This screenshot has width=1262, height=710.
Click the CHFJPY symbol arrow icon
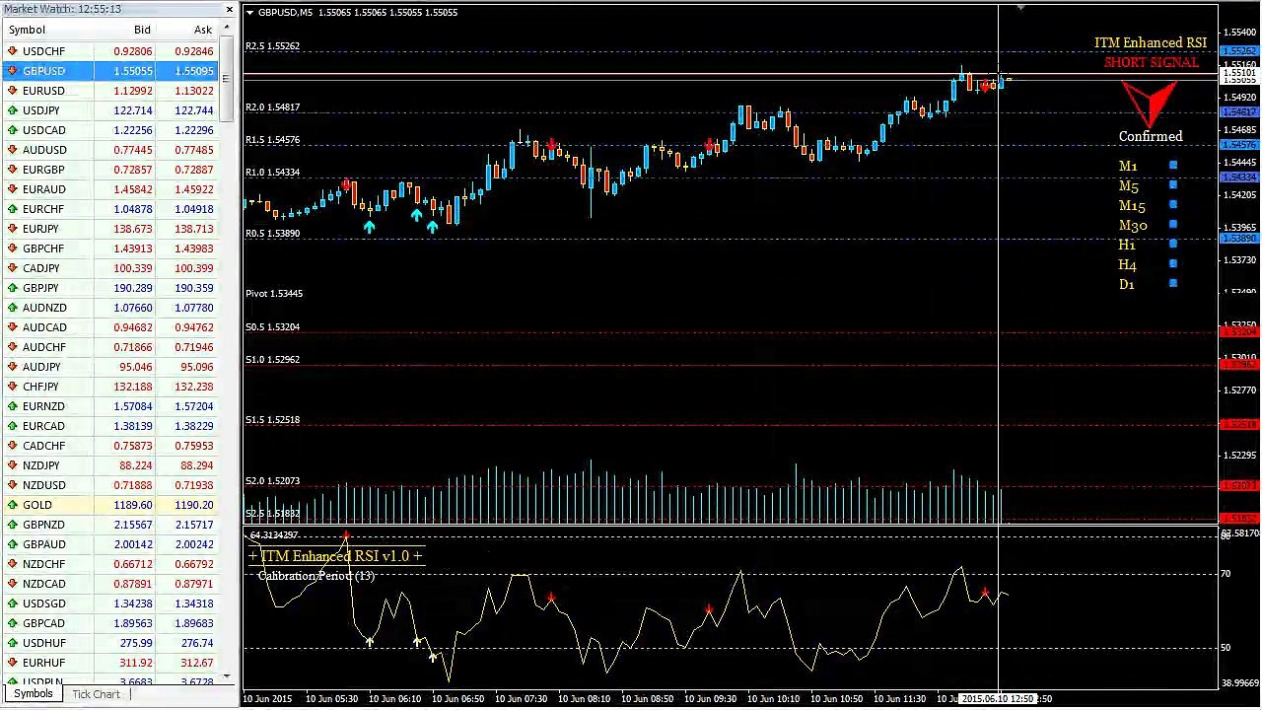point(12,387)
